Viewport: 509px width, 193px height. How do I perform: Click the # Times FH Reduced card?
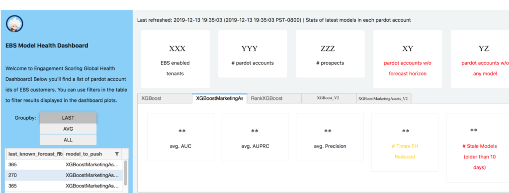pyautogui.click(x=405, y=142)
